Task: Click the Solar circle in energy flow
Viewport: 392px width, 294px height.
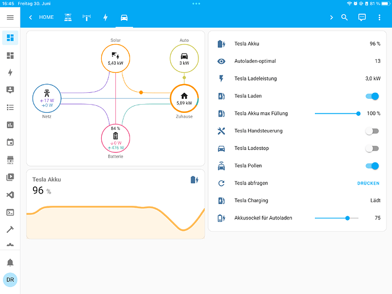Action: pyautogui.click(x=115, y=58)
